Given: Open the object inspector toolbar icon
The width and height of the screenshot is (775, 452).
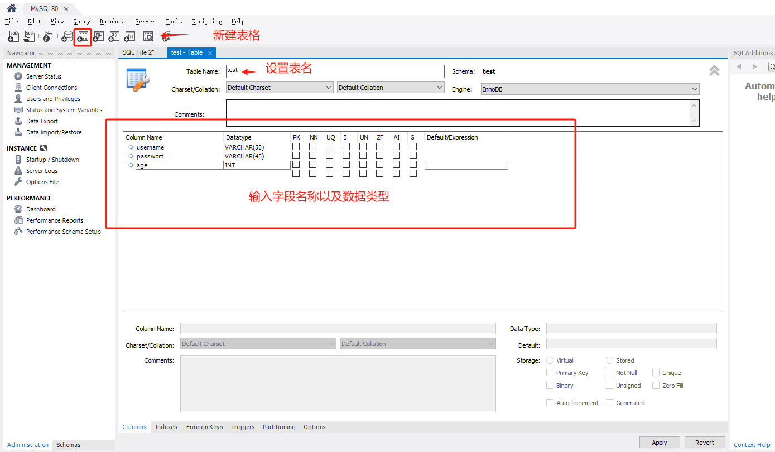Looking at the screenshot, I should point(48,36).
